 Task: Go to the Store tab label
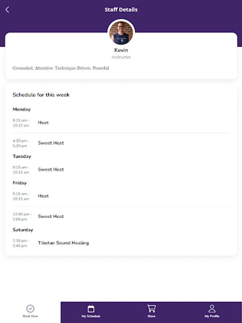(151, 316)
